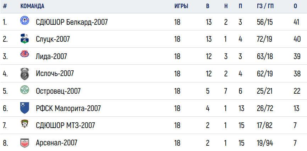Select the Арсенал-2007 team name
The height and width of the screenshot is (151, 307).
coord(56,143)
